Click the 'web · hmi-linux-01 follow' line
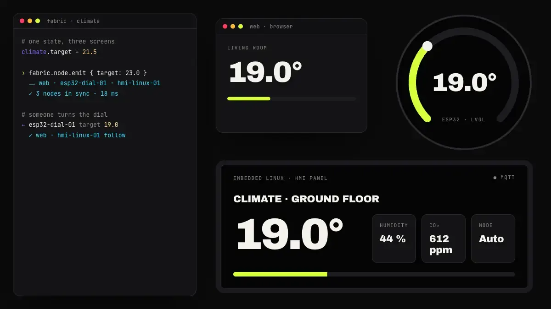 point(81,136)
